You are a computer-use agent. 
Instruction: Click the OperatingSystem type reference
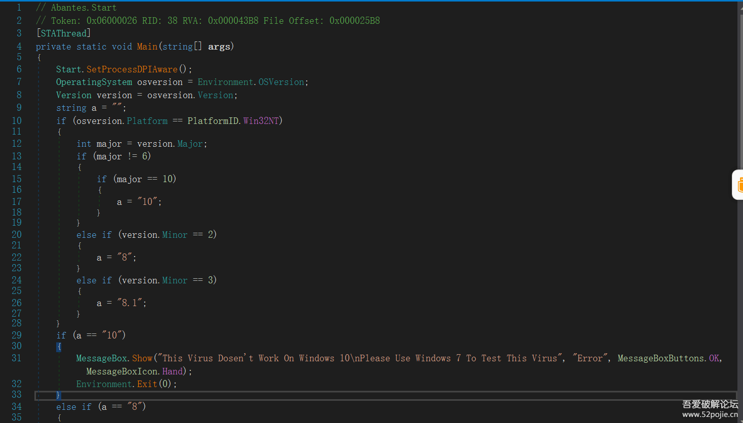click(94, 82)
